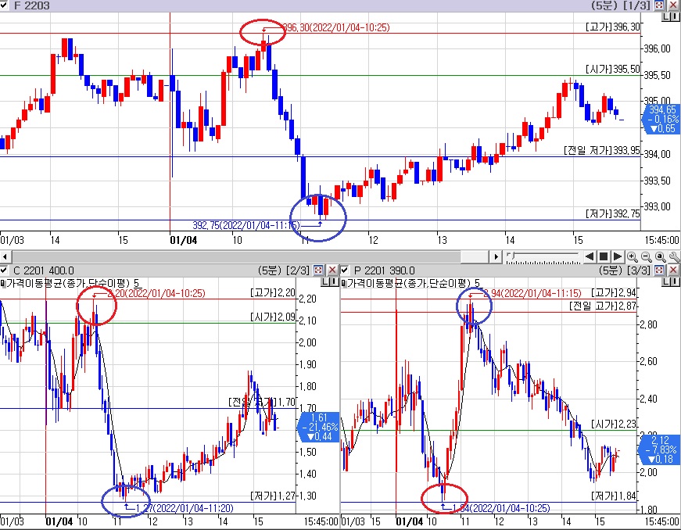Image resolution: width=681 pixels, height=530 pixels.
Task: Click the (5분) [2/3] interval label
Action: [x=284, y=270]
